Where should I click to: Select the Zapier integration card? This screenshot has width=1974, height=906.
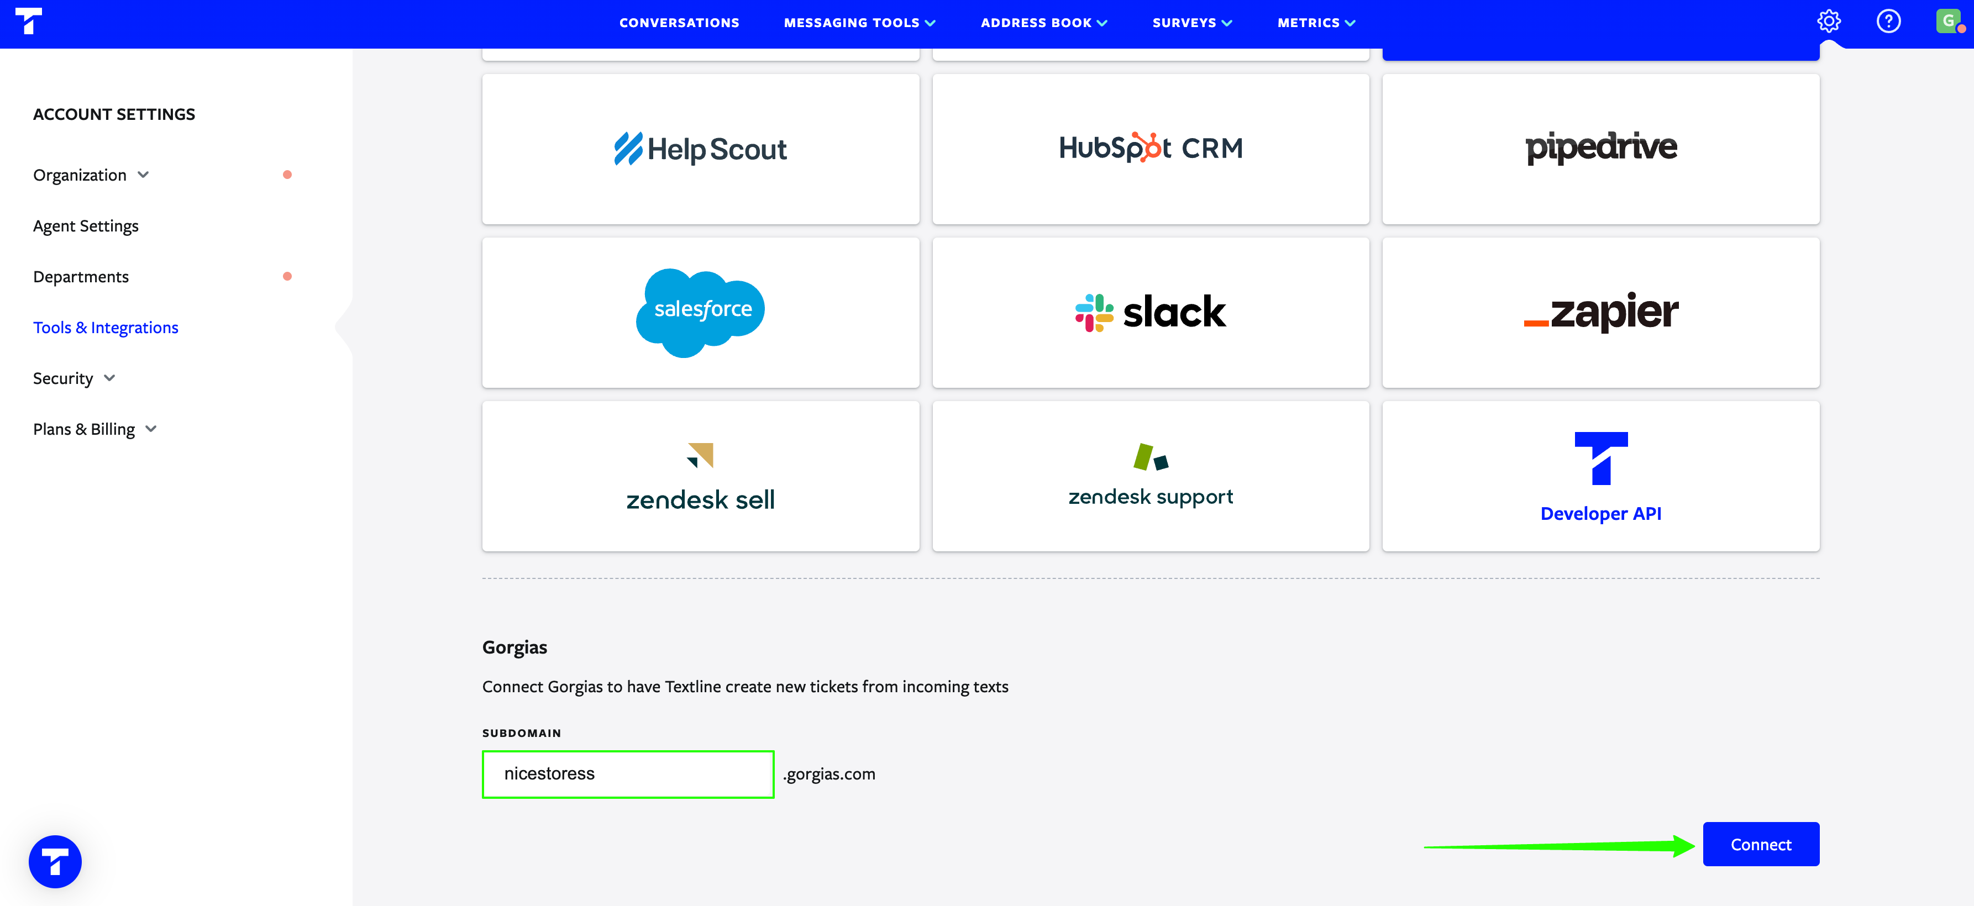tap(1600, 313)
